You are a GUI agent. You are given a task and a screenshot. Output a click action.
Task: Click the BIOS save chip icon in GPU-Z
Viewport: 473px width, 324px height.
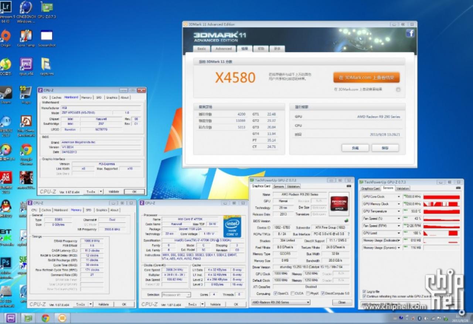pos(346,221)
